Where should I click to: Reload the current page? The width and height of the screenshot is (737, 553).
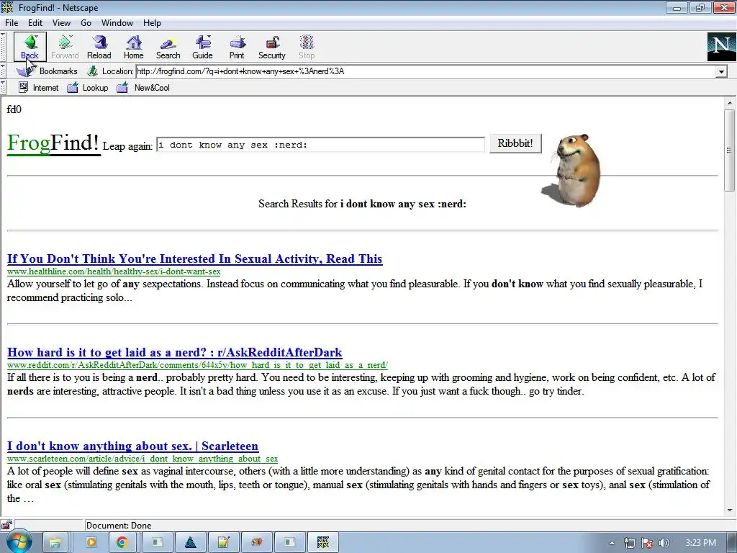[x=99, y=47]
